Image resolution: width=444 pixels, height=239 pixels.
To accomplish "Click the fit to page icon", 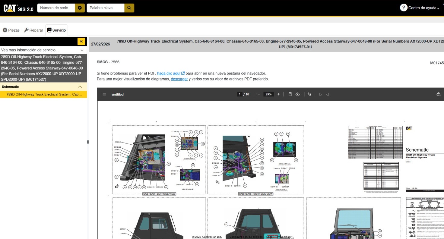I will [x=290, y=94].
